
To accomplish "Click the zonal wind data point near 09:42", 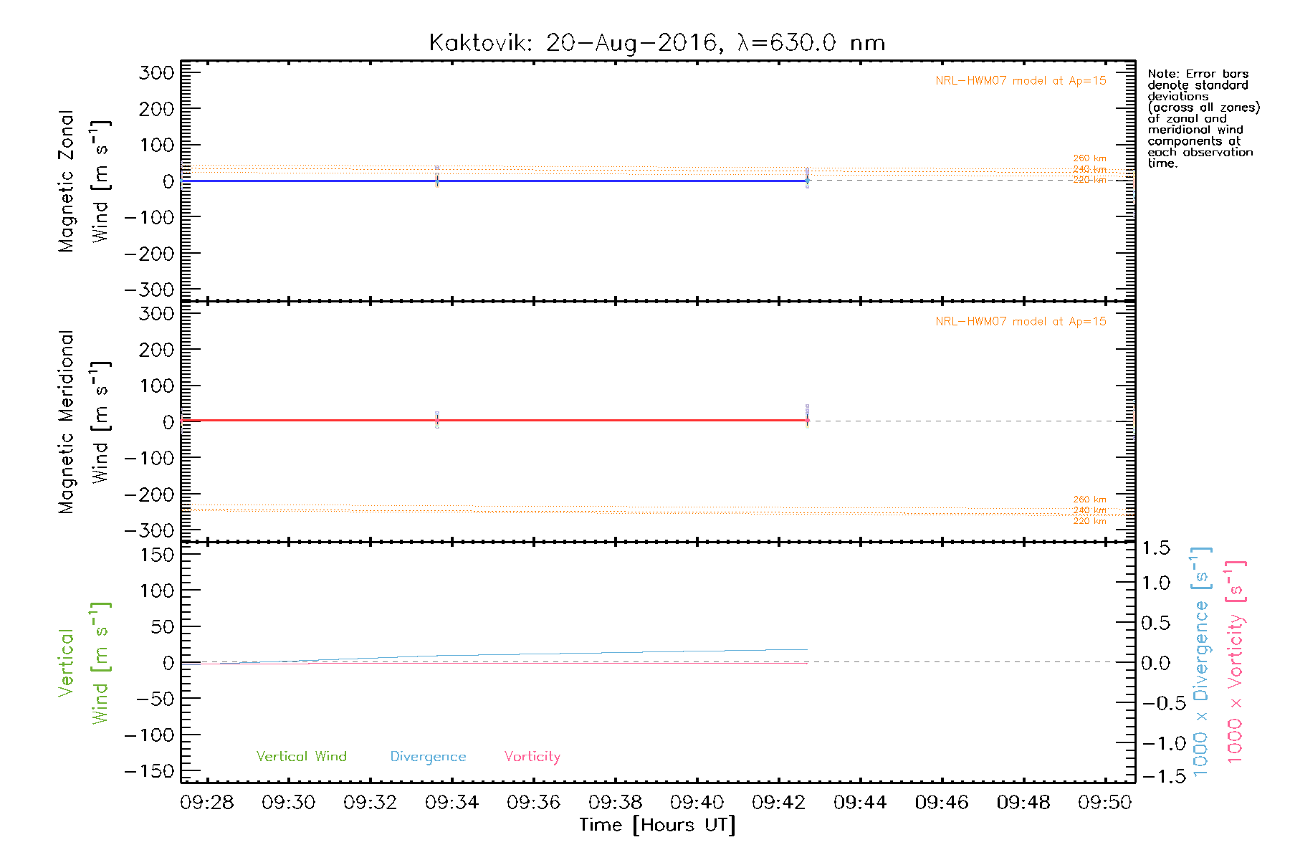I will pos(807,181).
